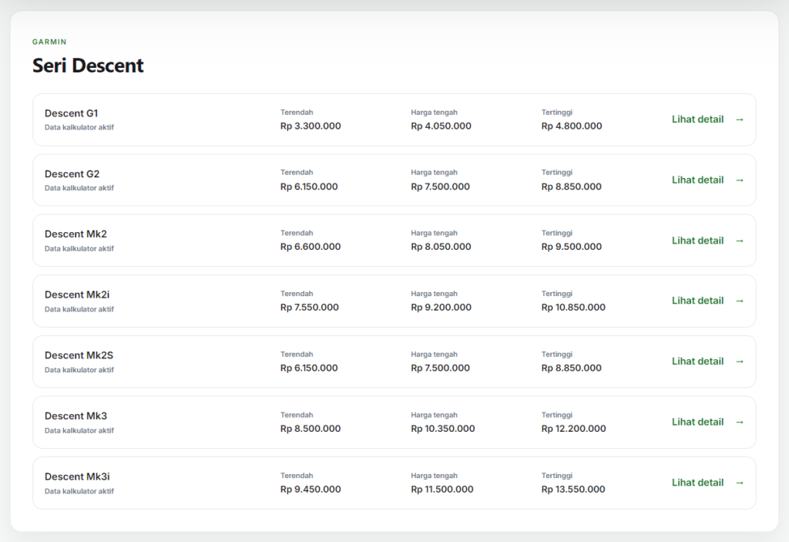This screenshot has width=789, height=542.
Task: Click the GARMIN brand label
Action: 49,42
